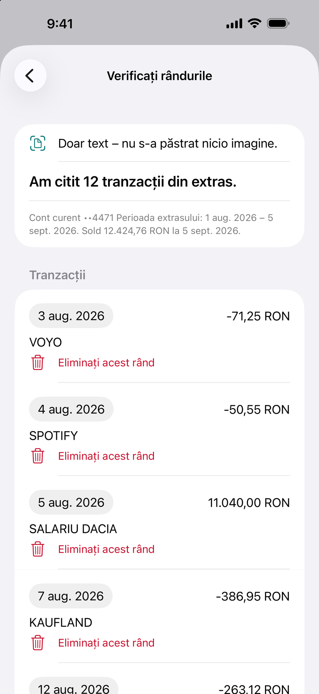Viewport: 319px width, 694px height.
Task: Edit the -71,25 RON amount
Action: point(258,316)
